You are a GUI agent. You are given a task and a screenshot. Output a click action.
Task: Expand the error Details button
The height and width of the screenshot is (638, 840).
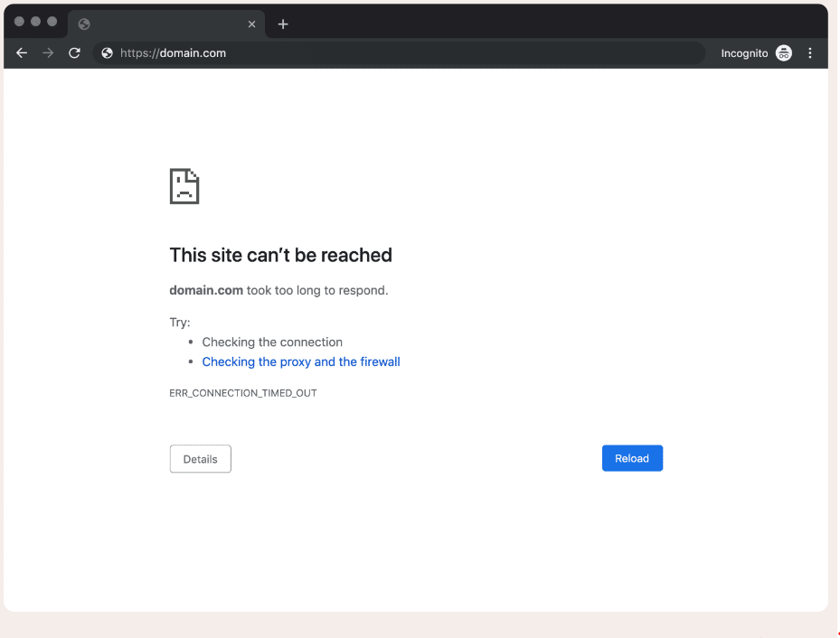(200, 459)
